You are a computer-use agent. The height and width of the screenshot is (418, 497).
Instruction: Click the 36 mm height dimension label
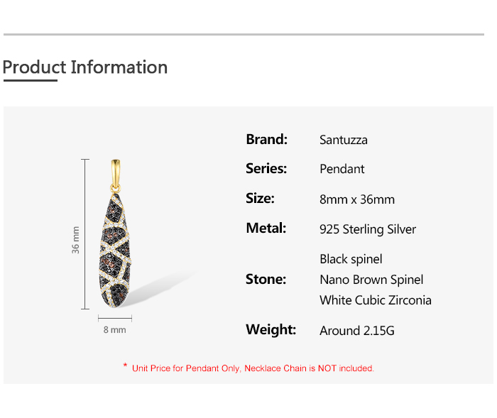coord(75,240)
